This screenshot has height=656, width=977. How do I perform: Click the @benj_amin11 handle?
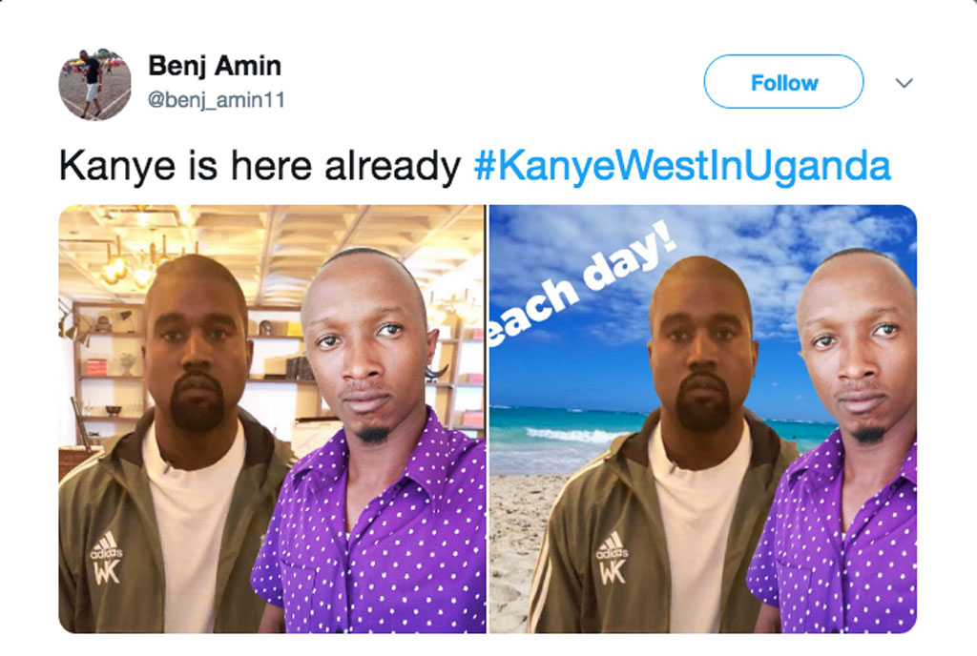click(216, 99)
